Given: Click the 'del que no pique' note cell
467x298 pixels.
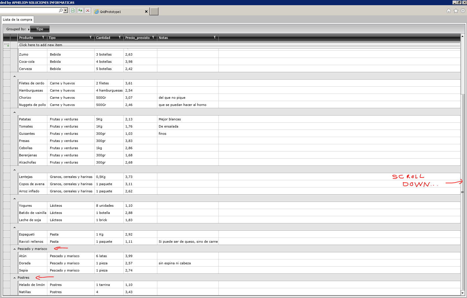Looking at the screenshot, I should [x=188, y=98].
